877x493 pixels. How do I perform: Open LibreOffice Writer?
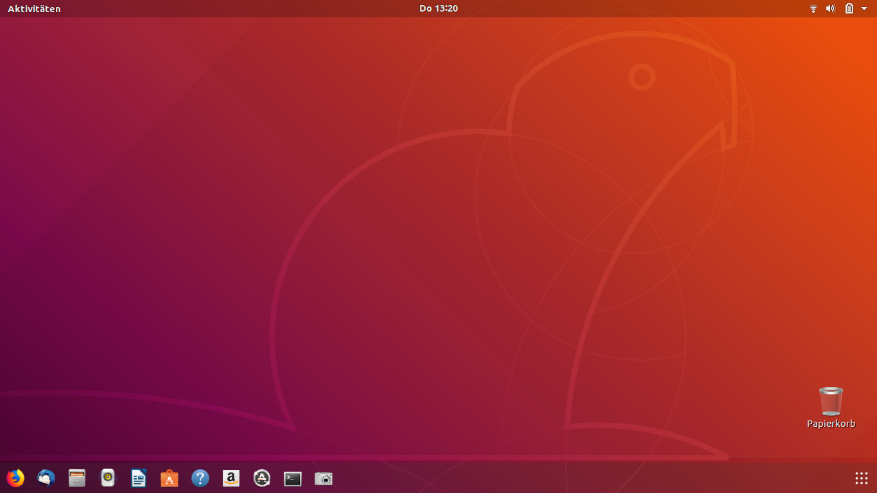[x=139, y=478]
